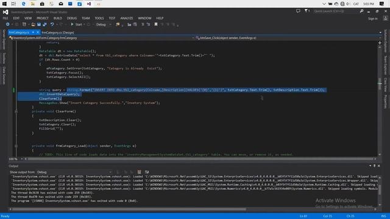
Task: Open the Show output from Debug dropdown
Action: pyautogui.click(x=74, y=172)
